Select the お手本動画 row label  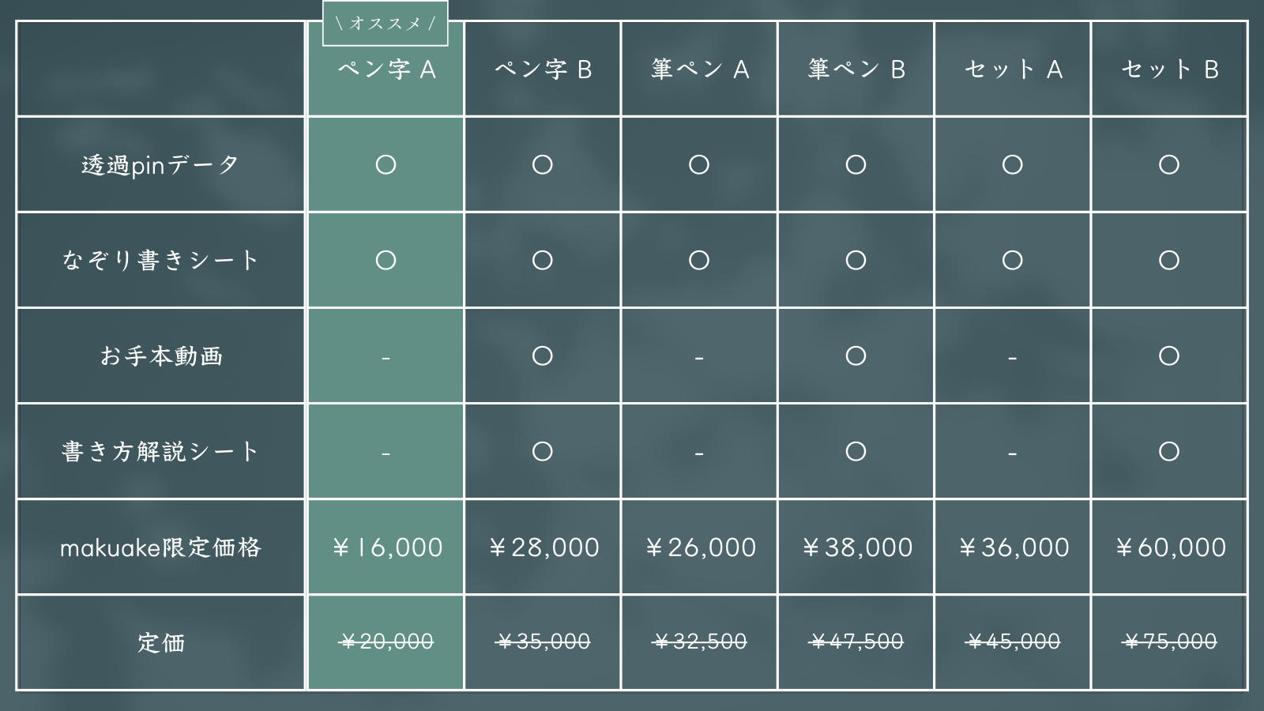pyautogui.click(x=160, y=356)
